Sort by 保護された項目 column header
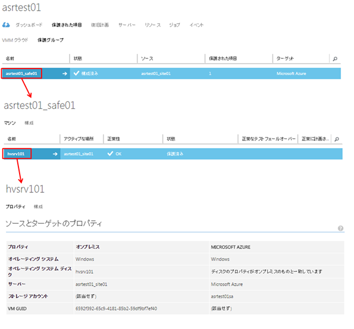The width and height of the screenshot is (354, 329). click(223, 59)
